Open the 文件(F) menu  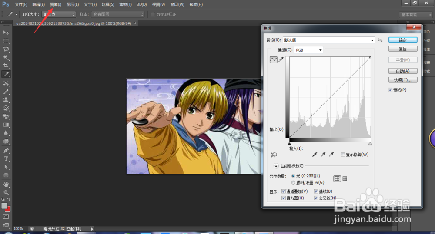click(21, 4)
